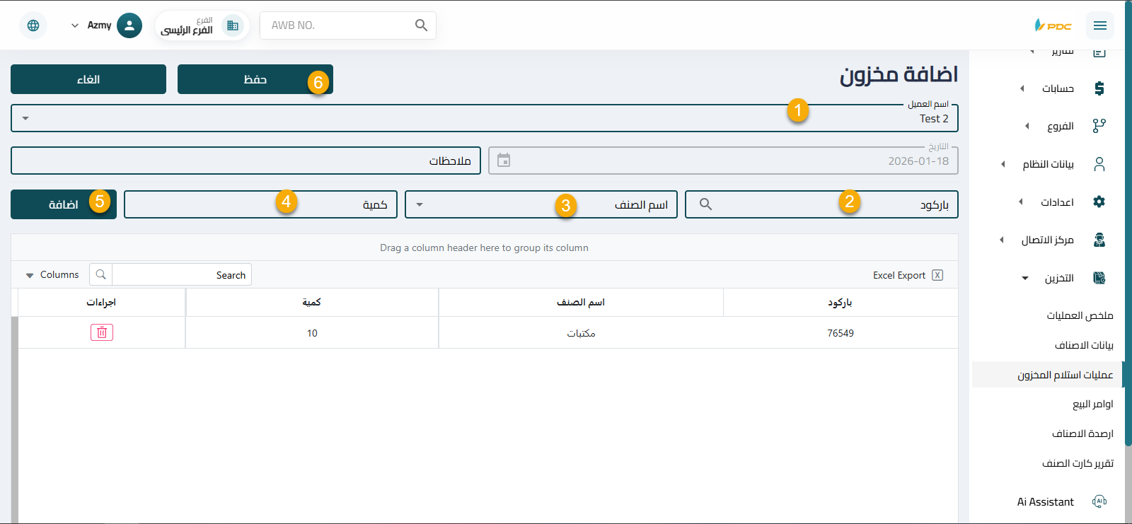Click the ملاحظات notes field

(246, 161)
